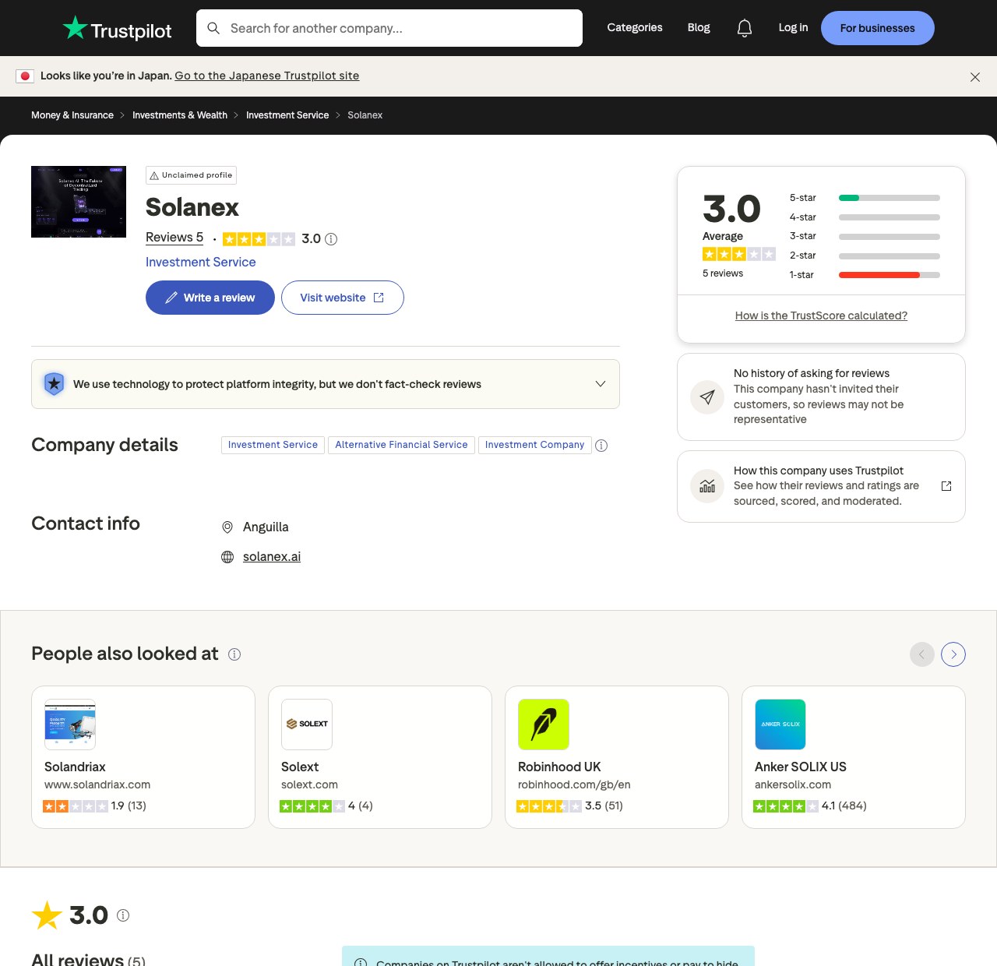The width and height of the screenshot is (997, 966).
Task: Open Money & Insurance breadcrumb
Action: coord(72,115)
